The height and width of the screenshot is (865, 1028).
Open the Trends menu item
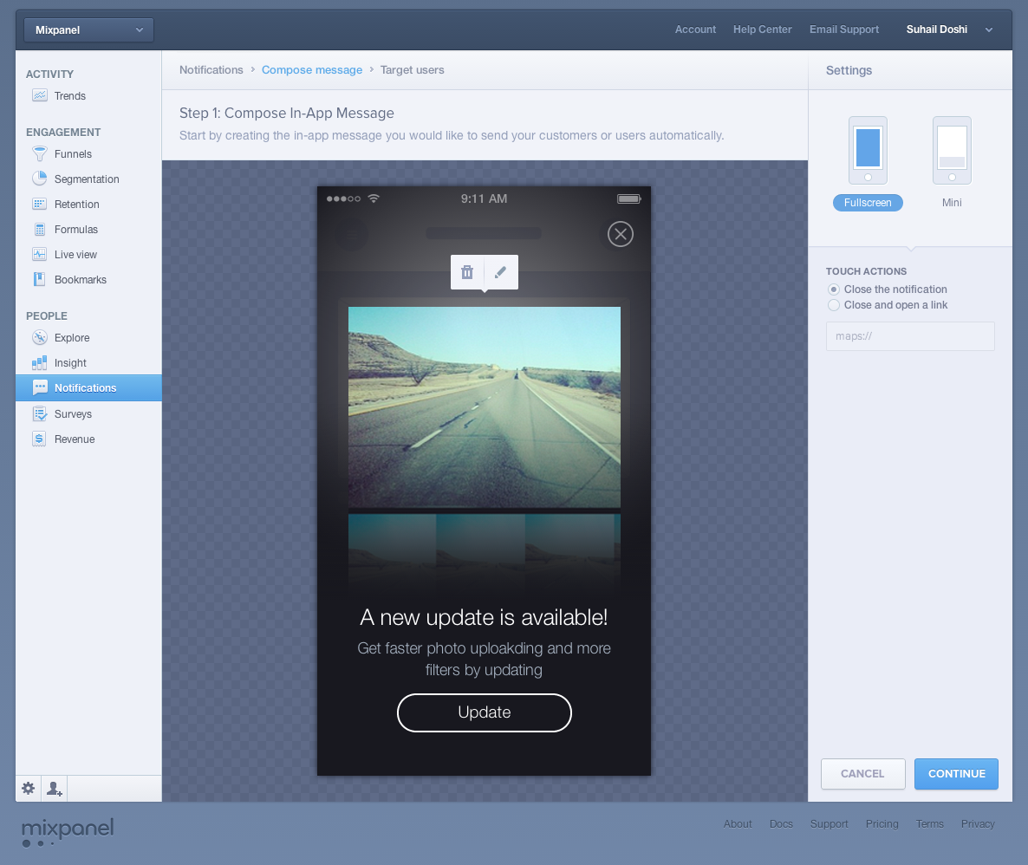click(x=70, y=95)
